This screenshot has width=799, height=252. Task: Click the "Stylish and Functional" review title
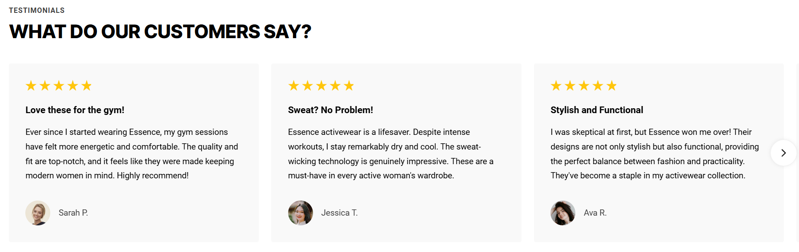coord(597,110)
